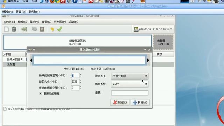Click the pending operation /dev/hda entry
This screenshot has height=126, width=224.
click(x=40, y=109)
